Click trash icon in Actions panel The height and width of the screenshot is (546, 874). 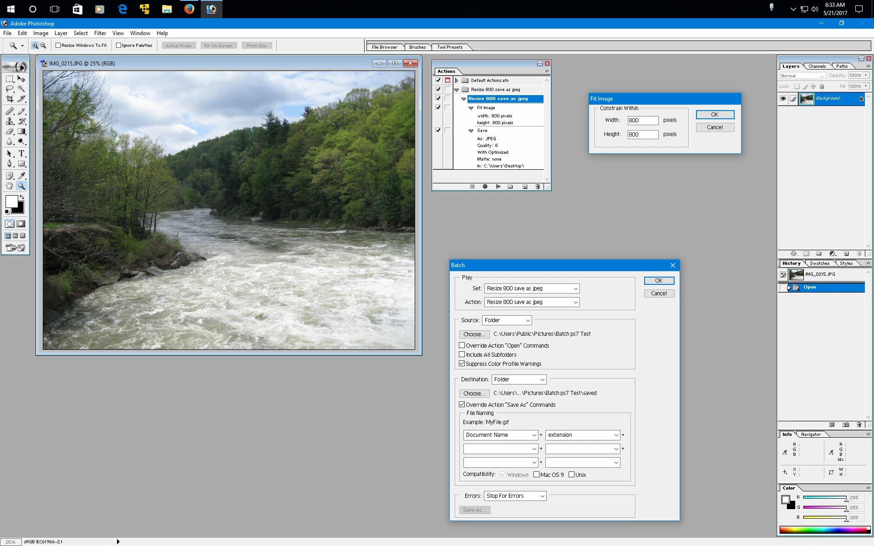pos(538,187)
